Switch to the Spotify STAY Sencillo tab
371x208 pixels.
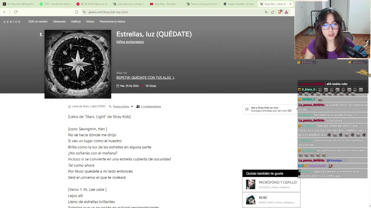click(x=55, y=4)
